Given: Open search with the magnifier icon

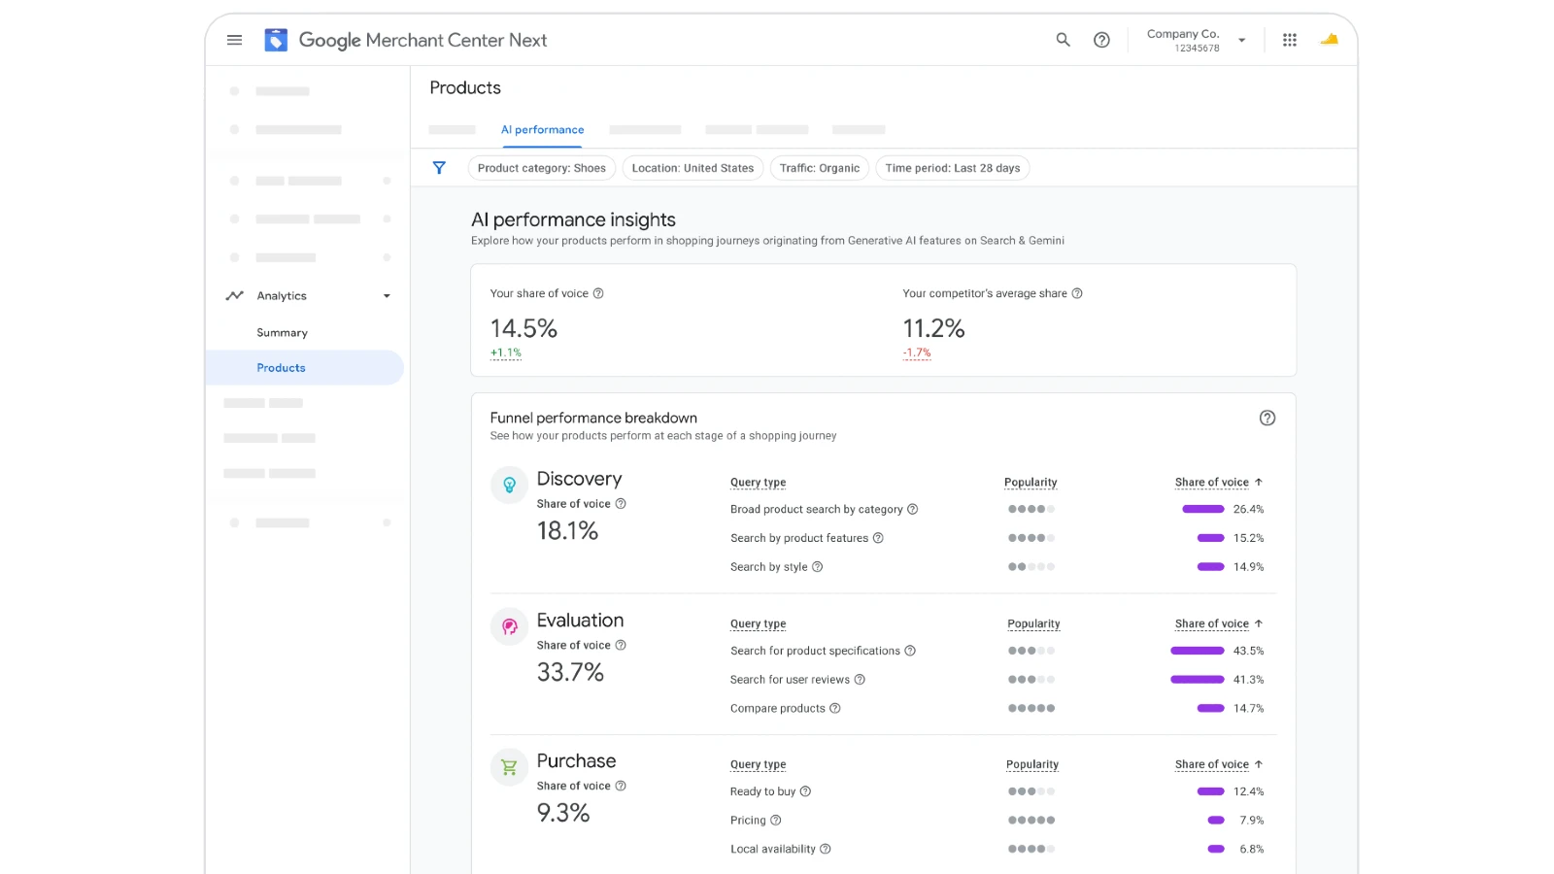Looking at the screenshot, I should pyautogui.click(x=1064, y=40).
